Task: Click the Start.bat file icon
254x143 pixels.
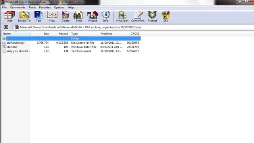Action: 4,47
